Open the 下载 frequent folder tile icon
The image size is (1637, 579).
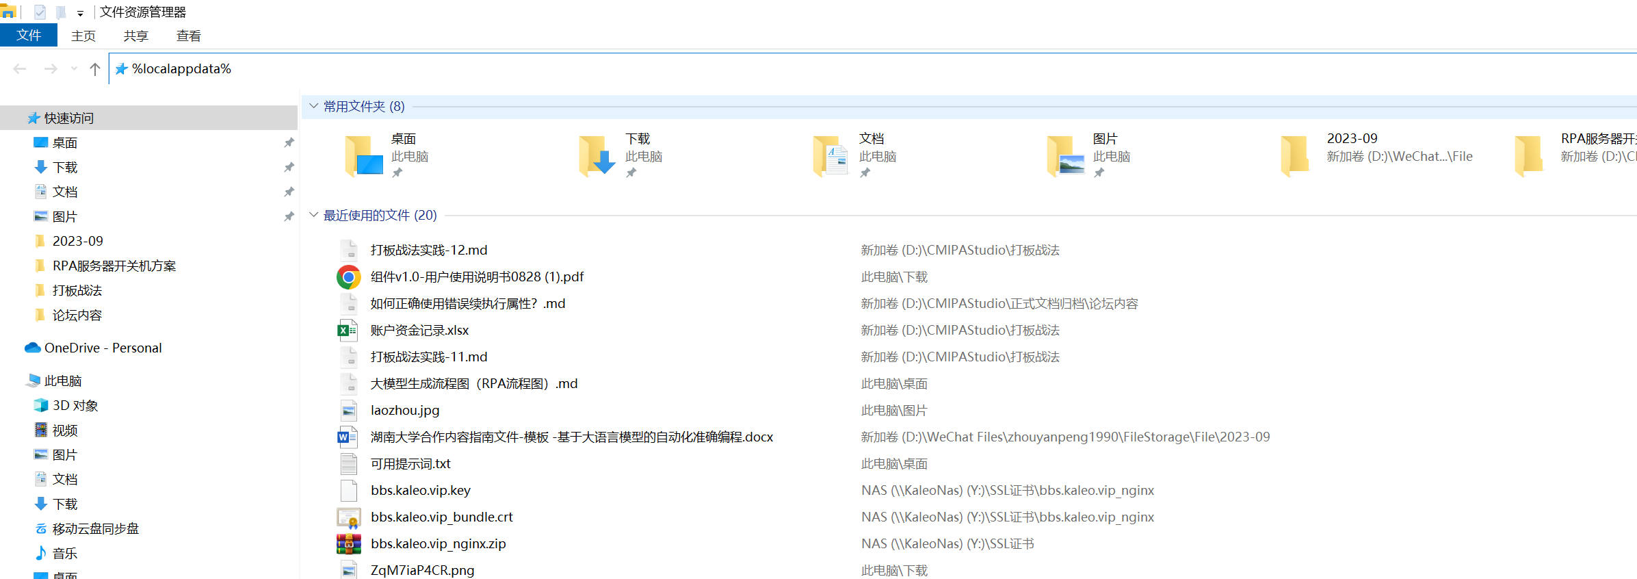597,156
